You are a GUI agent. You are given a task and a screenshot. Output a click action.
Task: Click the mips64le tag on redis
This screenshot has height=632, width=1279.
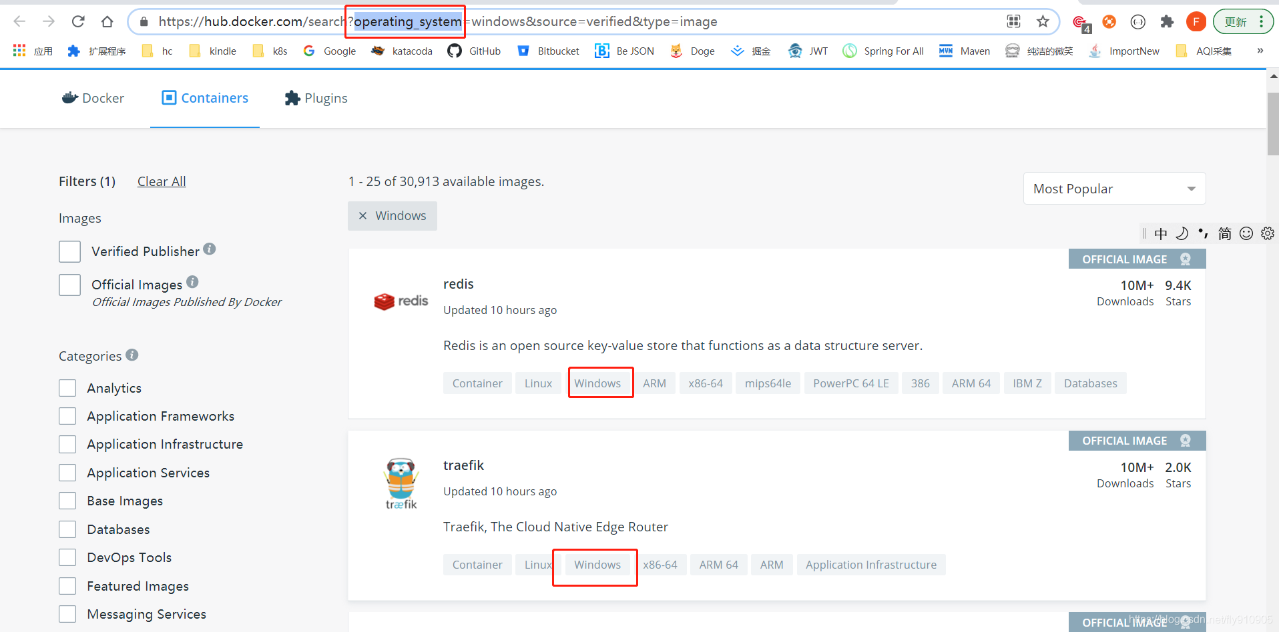click(x=768, y=383)
